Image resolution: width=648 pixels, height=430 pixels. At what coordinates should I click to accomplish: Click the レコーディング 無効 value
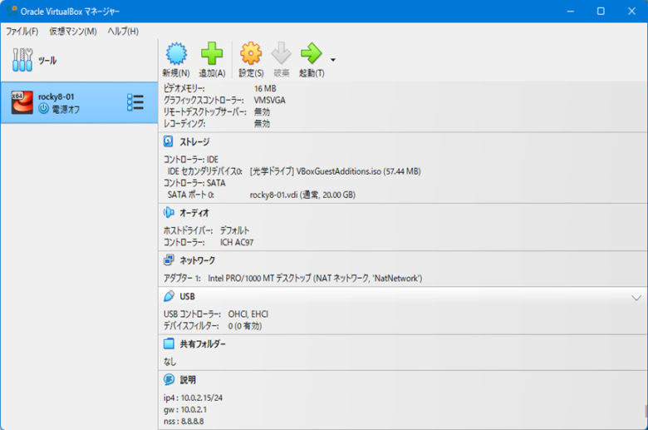(x=262, y=124)
